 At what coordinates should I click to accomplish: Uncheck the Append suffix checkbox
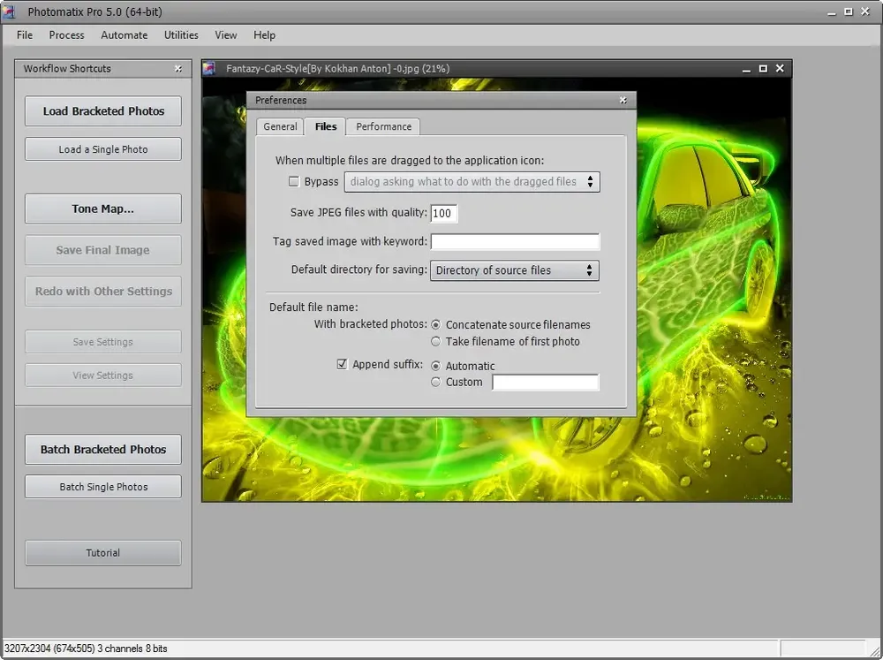pyautogui.click(x=342, y=364)
